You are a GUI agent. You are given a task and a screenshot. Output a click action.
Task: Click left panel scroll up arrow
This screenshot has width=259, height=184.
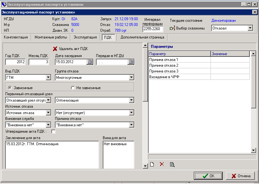pyautogui.click(x=145, y=46)
